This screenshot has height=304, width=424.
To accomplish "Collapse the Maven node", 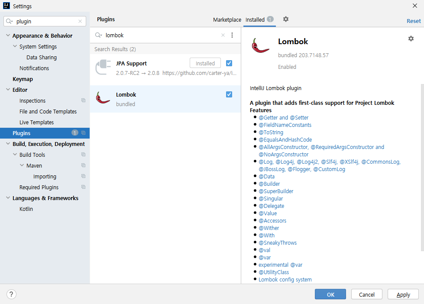I will [x=22, y=165].
